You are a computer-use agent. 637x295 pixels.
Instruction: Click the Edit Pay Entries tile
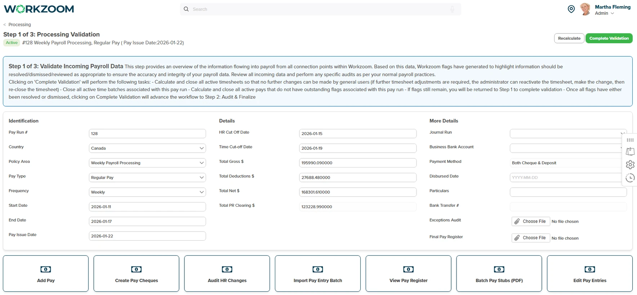point(590,274)
